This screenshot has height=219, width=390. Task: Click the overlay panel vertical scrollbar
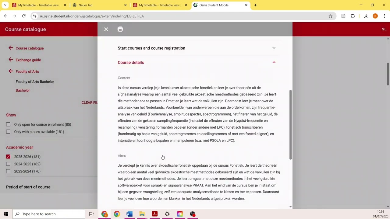[x=290, y=125]
